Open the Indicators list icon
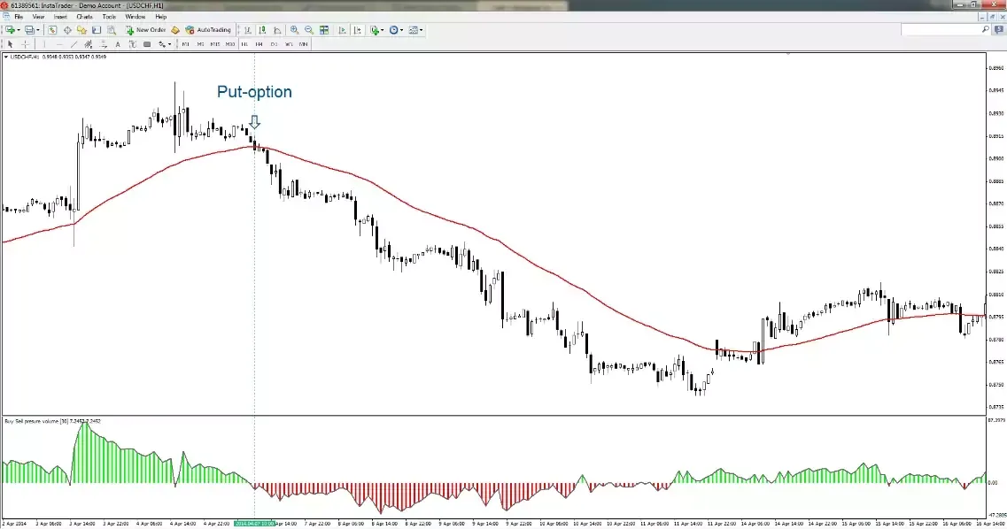The width and height of the screenshot is (1007, 529). coord(375,30)
